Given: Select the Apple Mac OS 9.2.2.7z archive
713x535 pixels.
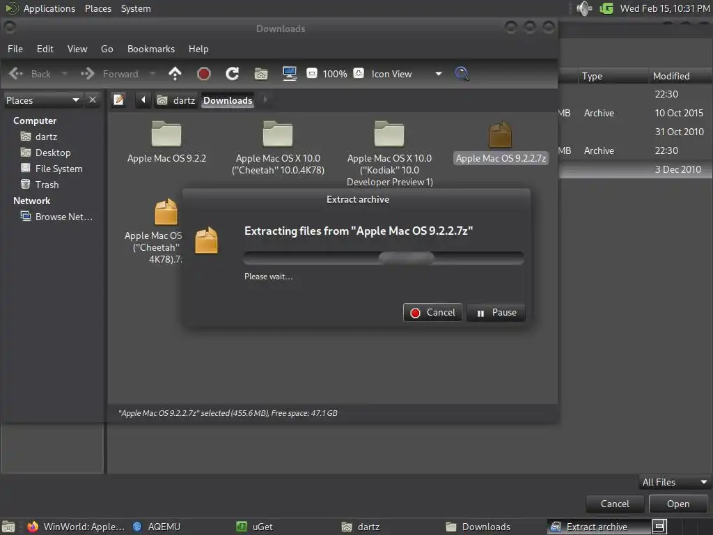Looking at the screenshot, I should (501, 142).
